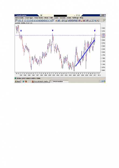
Task: Switch to Detach window taskbar button
Action: coord(59,81)
